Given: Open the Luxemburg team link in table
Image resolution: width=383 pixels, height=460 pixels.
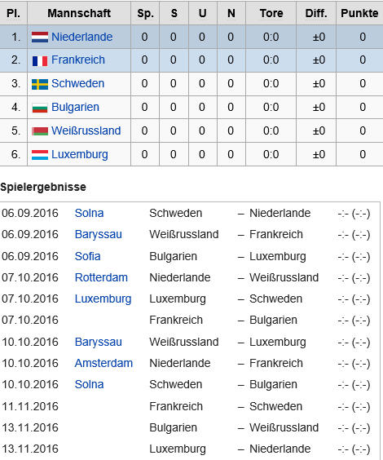Looking at the screenshot, I should click(79, 154).
